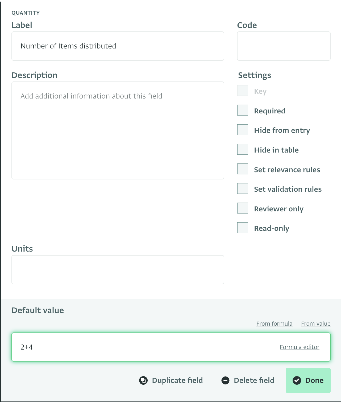The height and width of the screenshot is (402, 341).
Task: Click the disabled Key checkbox
Action: pos(242,91)
